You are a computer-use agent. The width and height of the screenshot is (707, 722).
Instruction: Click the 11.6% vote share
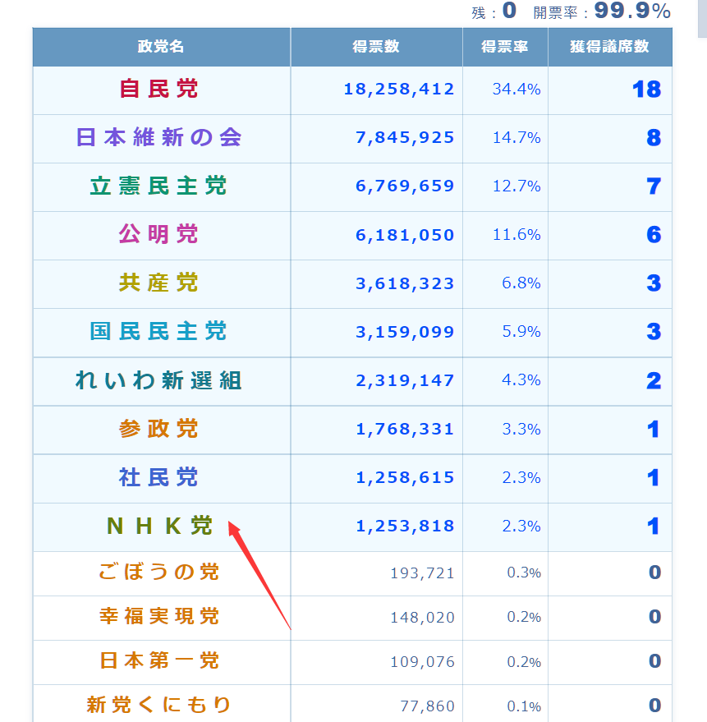pos(516,235)
